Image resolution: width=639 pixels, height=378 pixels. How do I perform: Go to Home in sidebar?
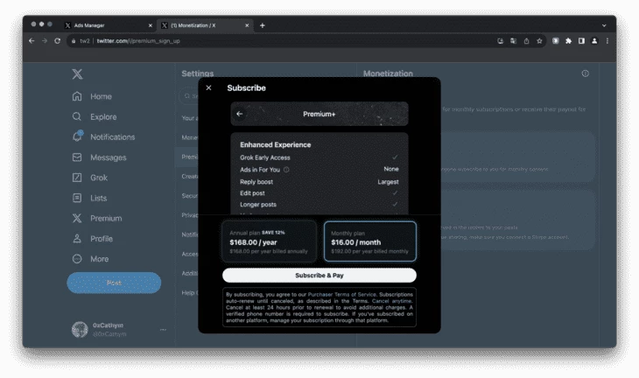92,96
